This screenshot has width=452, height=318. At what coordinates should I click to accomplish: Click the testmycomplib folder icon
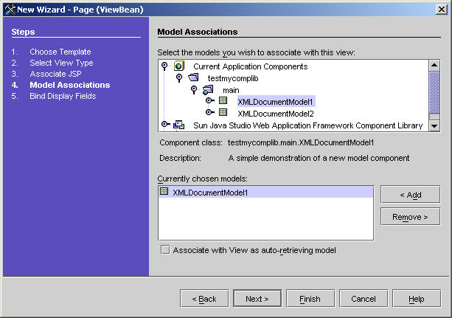[193, 77]
